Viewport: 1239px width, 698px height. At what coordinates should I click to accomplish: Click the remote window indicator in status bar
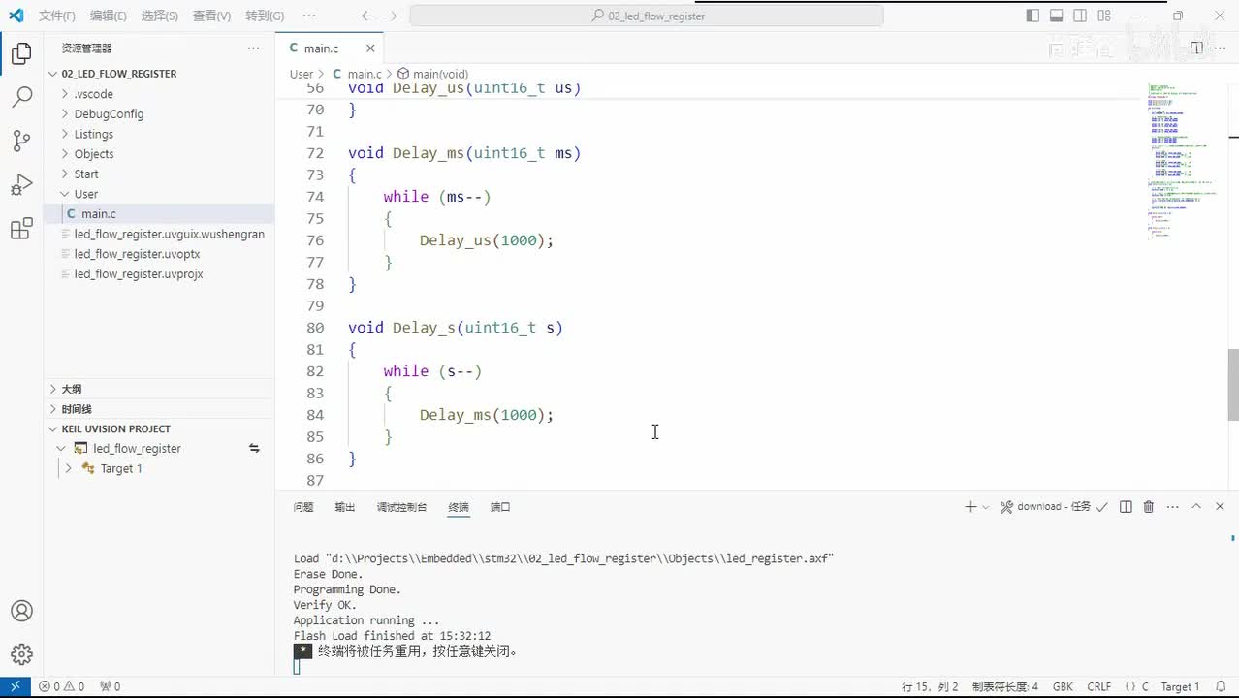pyautogui.click(x=16, y=686)
